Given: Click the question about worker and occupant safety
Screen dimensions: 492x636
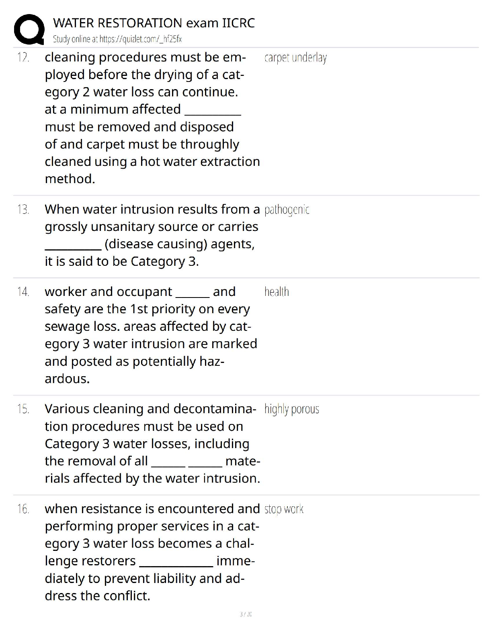Looking at the screenshot, I should tap(151, 335).
